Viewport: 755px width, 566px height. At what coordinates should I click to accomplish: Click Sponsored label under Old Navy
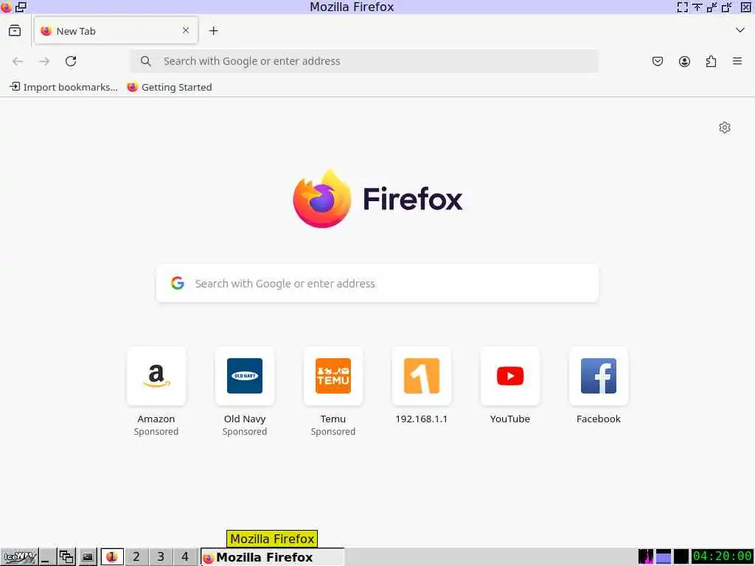pyautogui.click(x=245, y=432)
